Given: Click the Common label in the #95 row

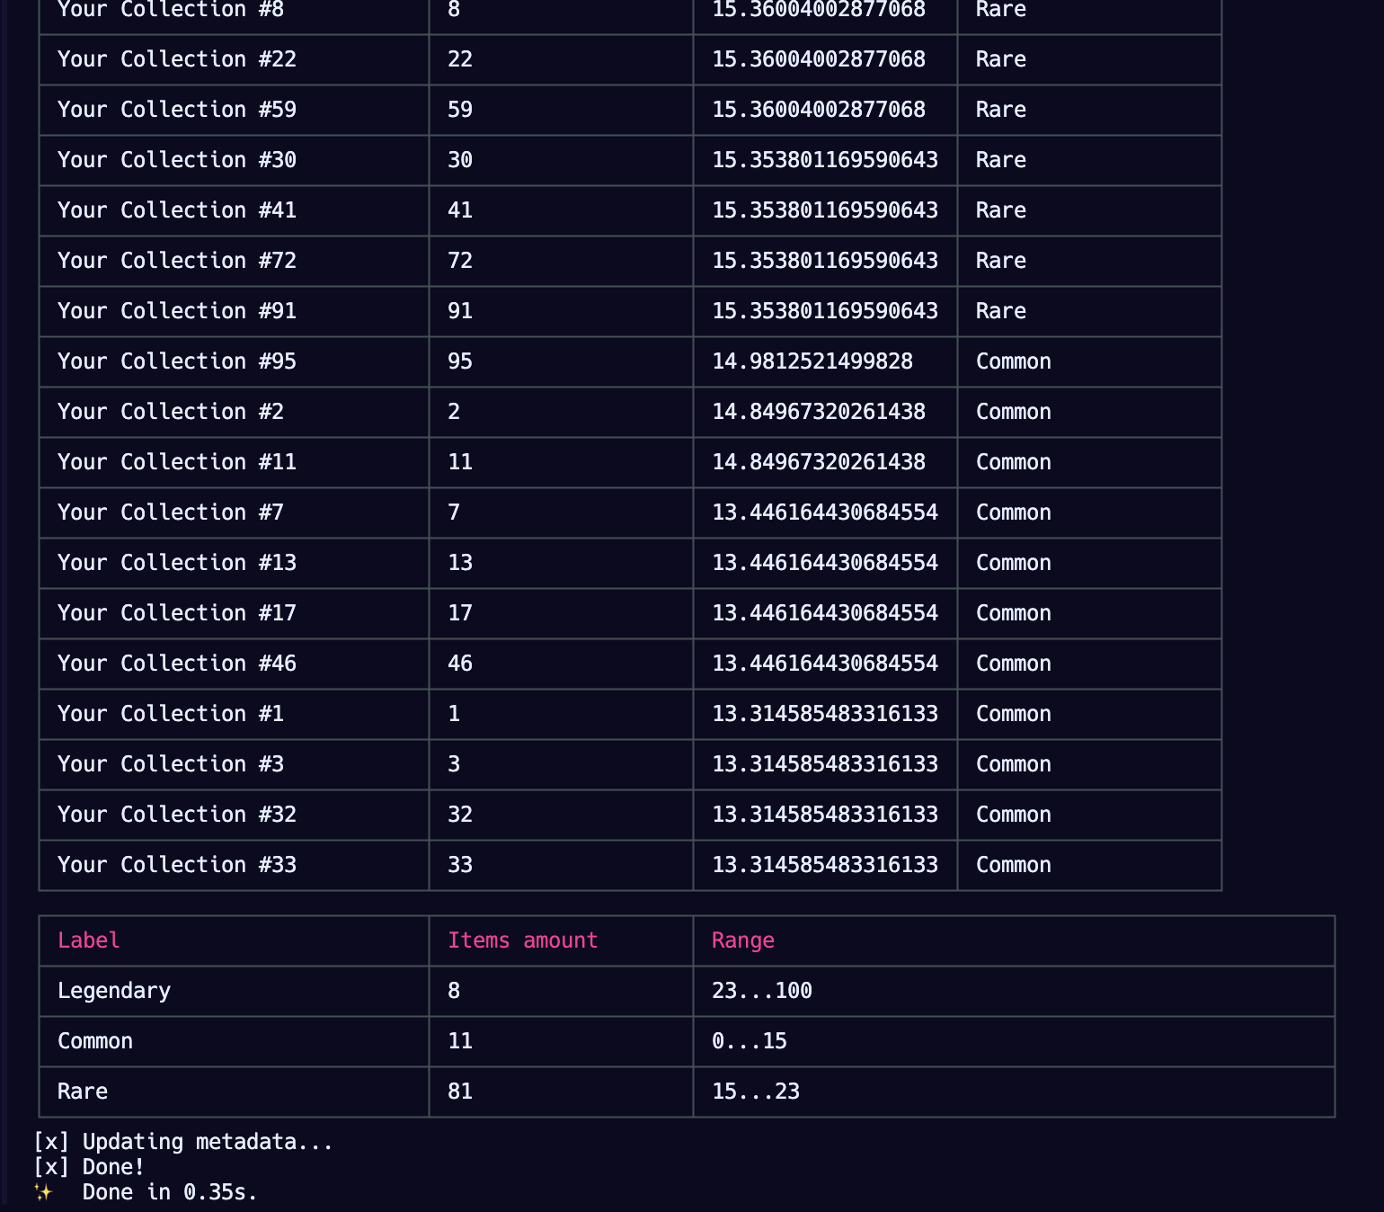Looking at the screenshot, I should [1014, 361].
